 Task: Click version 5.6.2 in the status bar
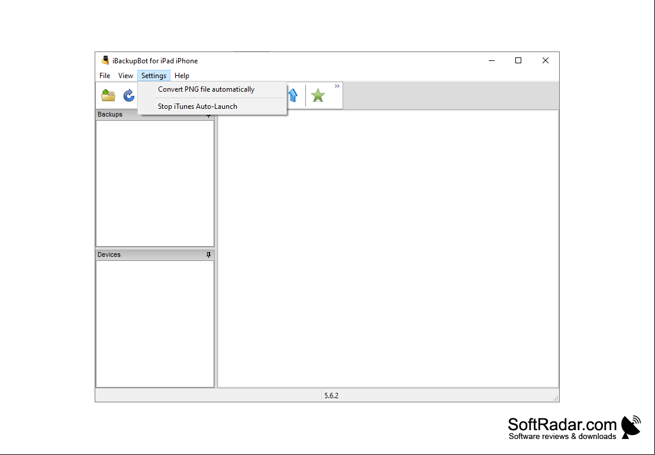pyautogui.click(x=331, y=396)
